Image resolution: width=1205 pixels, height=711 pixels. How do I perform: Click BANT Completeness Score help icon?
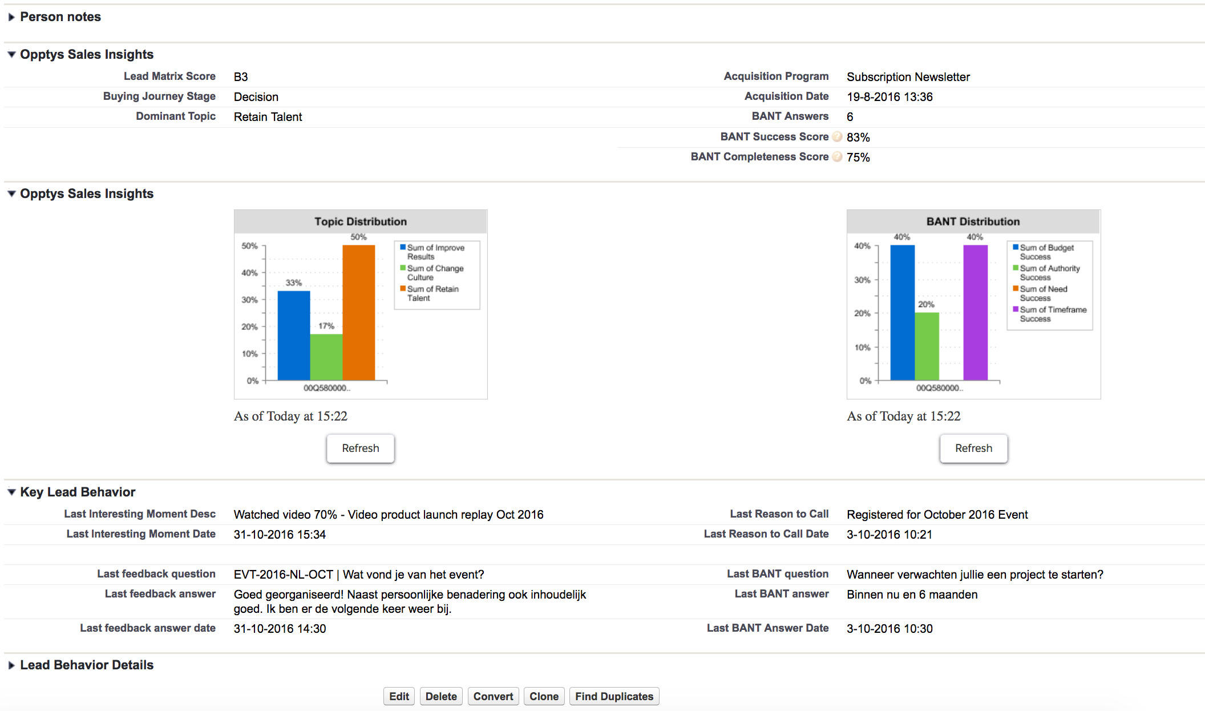pyautogui.click(x=837, y=157)
